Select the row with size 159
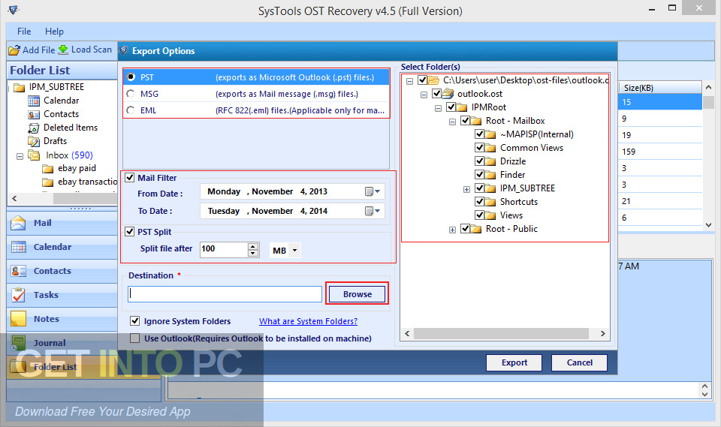 pos(660,152)
